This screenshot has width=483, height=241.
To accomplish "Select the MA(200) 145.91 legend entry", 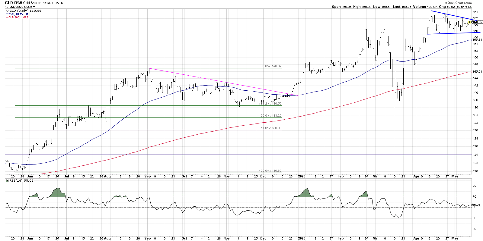I will click(19, 17).
